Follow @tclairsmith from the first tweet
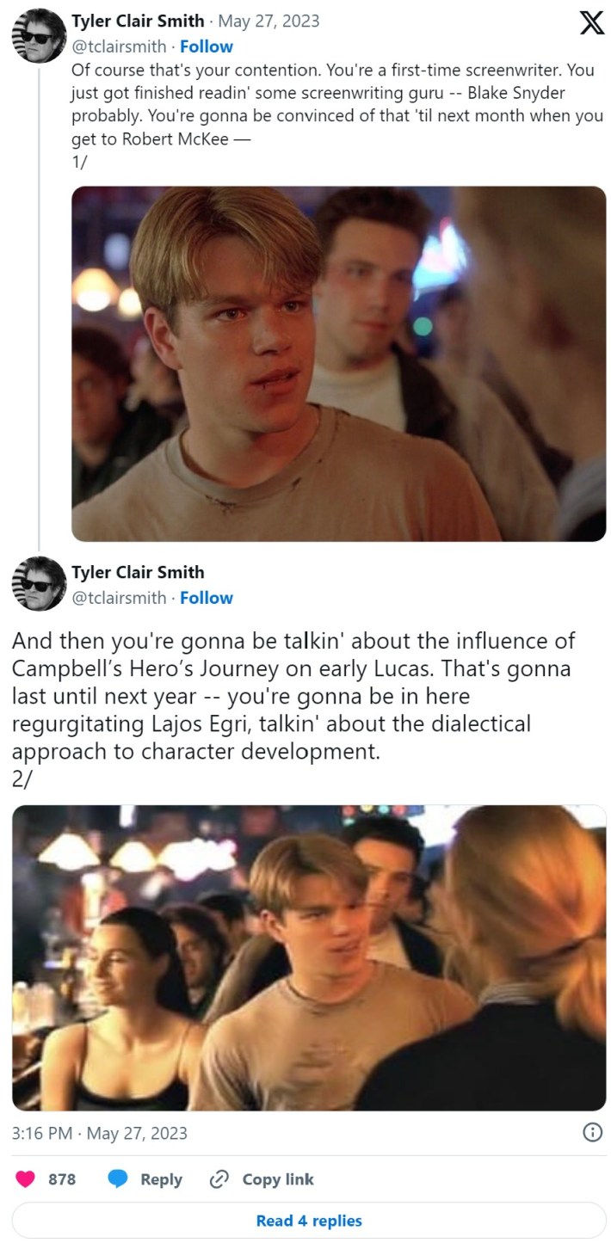Screen dimensions: 611x1249 [207, 47]
